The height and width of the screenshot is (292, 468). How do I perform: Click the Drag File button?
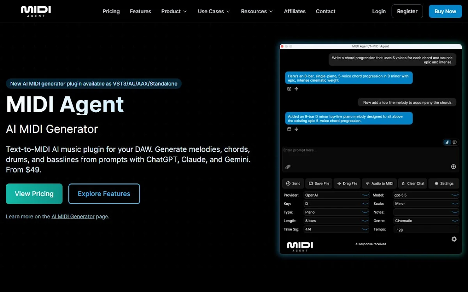[347, 183]
